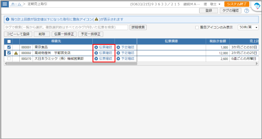Click the customer code 000002
262x139 pixels.
[26, 53]
